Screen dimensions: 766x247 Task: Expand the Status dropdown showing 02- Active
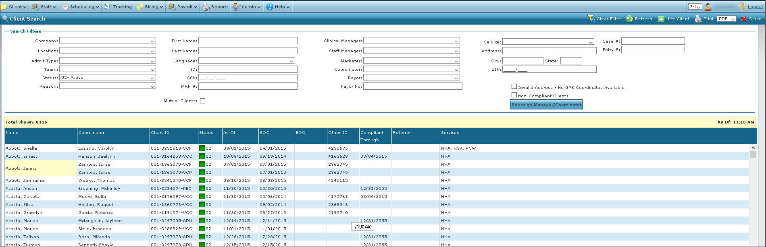pos(107,78)
